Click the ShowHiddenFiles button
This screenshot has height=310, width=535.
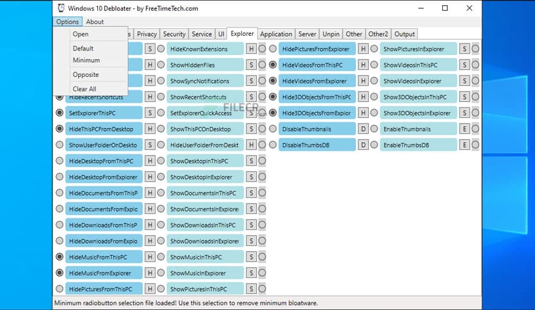pyautogui.click(x=205, y=65)
